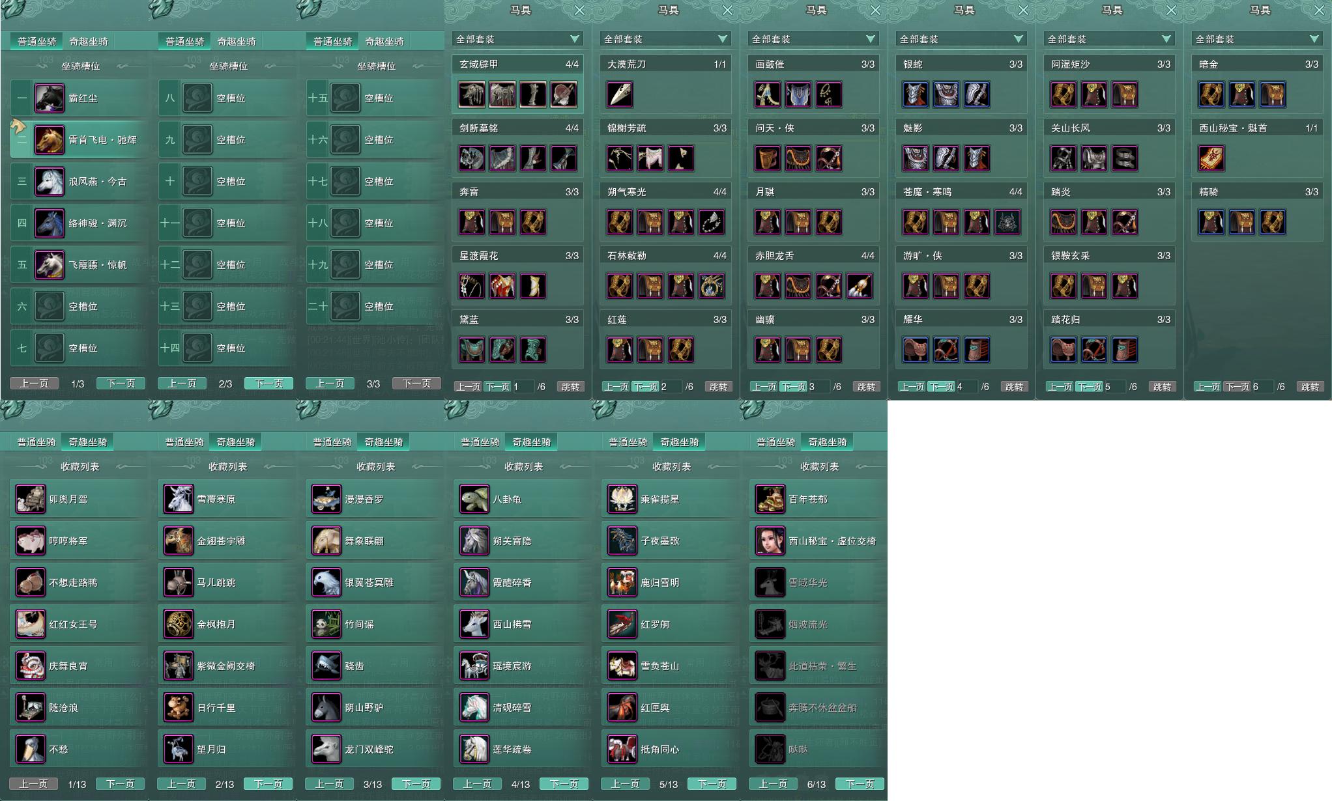Choose the 络神骏·渊沉 blue horse icon

[50, 223]
